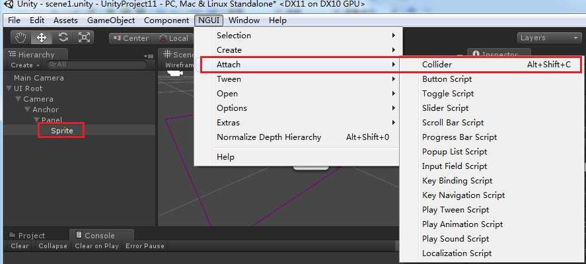586x264 pixels.
Task: Expand the Open submenu
Action: (x=298, y=94)
